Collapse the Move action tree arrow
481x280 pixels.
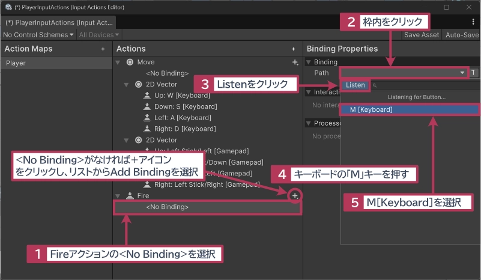pos(119,62)
